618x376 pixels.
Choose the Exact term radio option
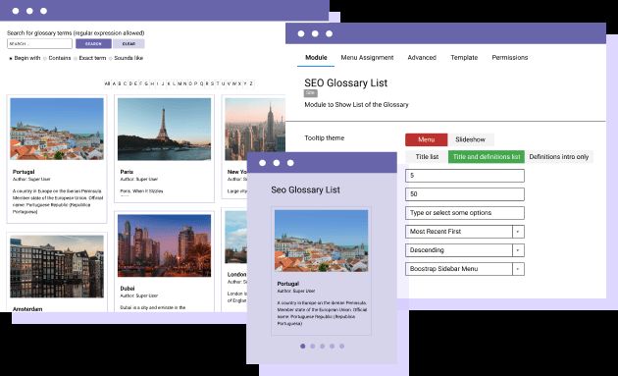coord(76,58)
